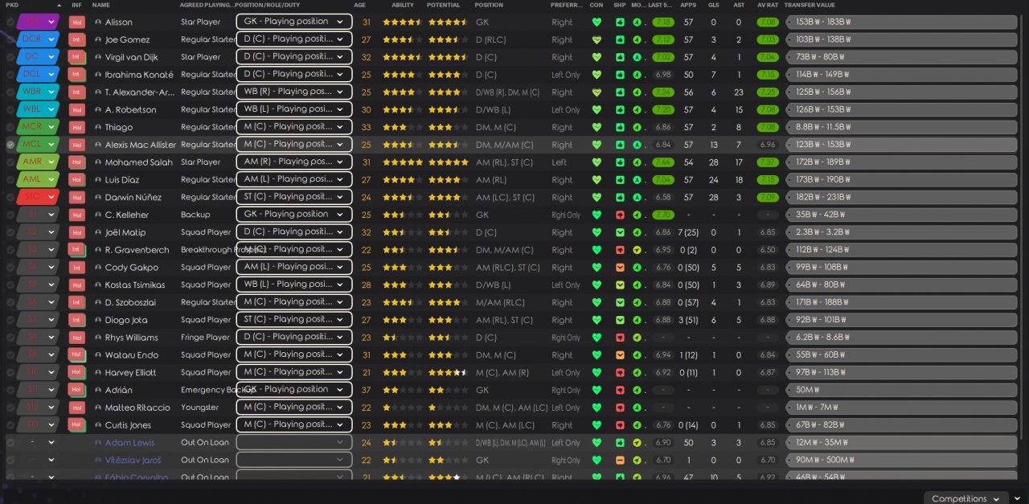Image resolution: width=1029 pixels, height=504 pixels.
Task: Open Darwin Núñez's player name
Action: (x=133, y=198)
